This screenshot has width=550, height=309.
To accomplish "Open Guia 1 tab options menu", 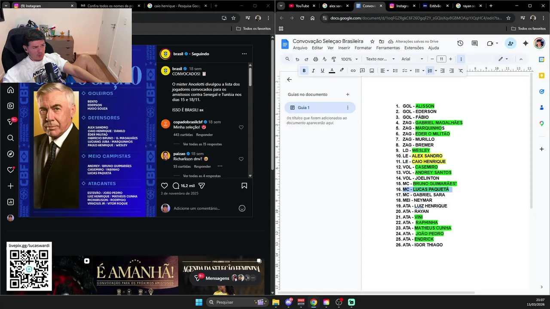I will (348, 108).
